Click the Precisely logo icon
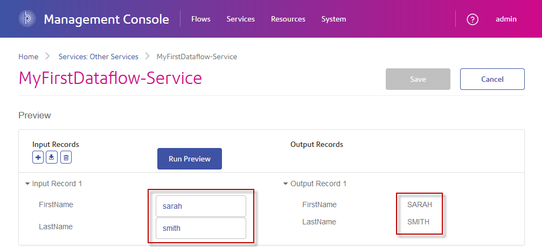This screenshot has height=247, width=542. click(x=26, y=19)
